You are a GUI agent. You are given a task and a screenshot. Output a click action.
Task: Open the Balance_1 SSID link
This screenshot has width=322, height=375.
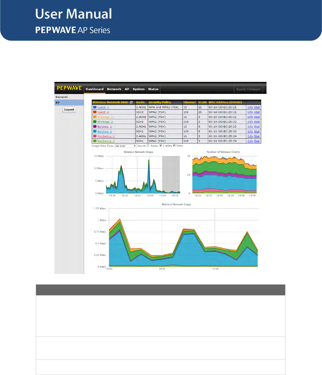[105, 126]
